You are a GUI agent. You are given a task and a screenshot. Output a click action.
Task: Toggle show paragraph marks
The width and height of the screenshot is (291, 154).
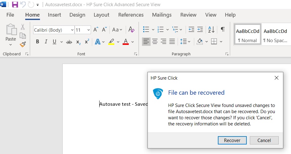point(223,29)
